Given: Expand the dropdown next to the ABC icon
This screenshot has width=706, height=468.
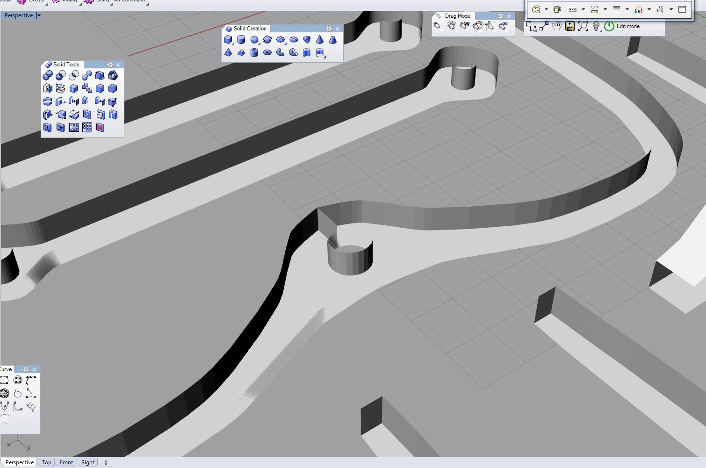Looking at the screenshot, I should (x=649, y=9).
